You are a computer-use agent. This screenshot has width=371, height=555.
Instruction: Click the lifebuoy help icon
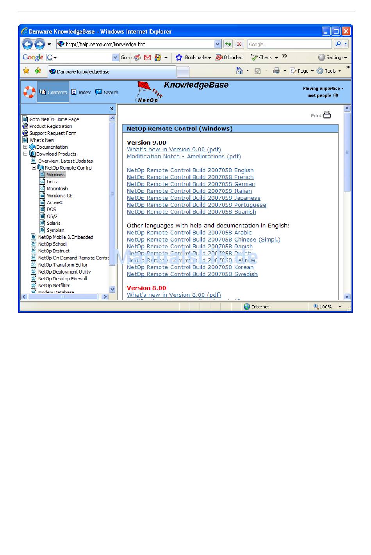point(29,92)
